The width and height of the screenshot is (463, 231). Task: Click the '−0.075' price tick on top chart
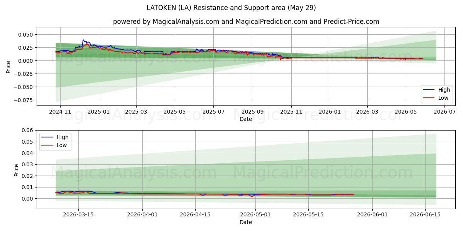(24, 100)
